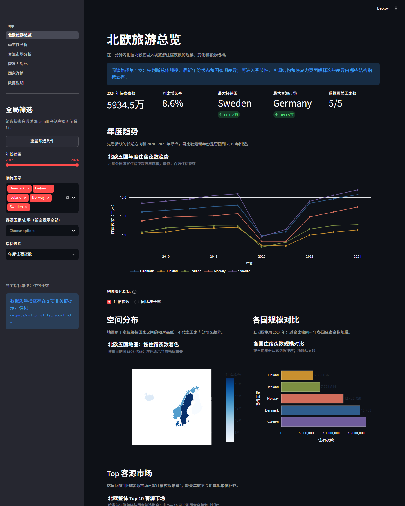Click the 1700.8万 delta badge under Sweden

229,115
